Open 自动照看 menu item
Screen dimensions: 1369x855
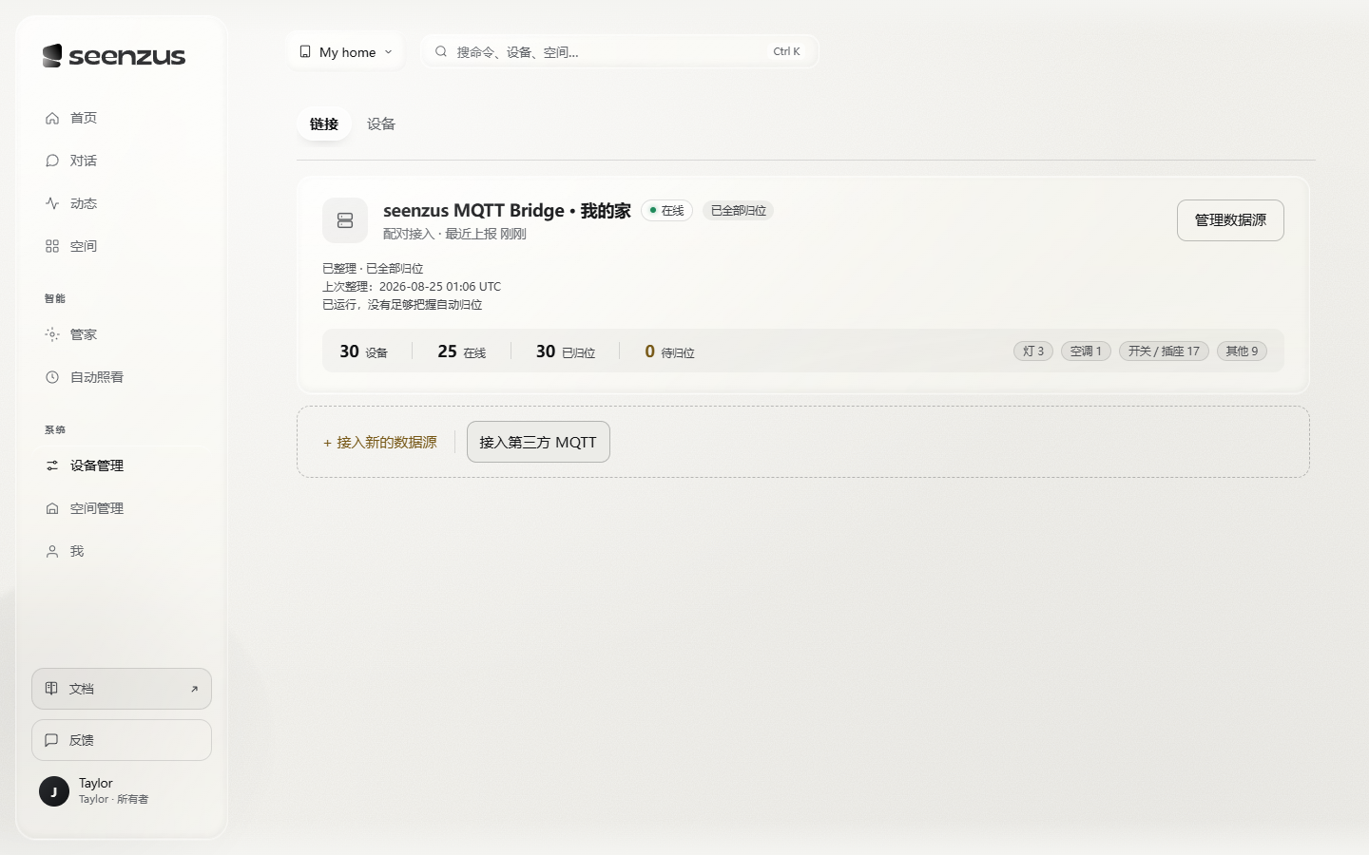(122, 377)
